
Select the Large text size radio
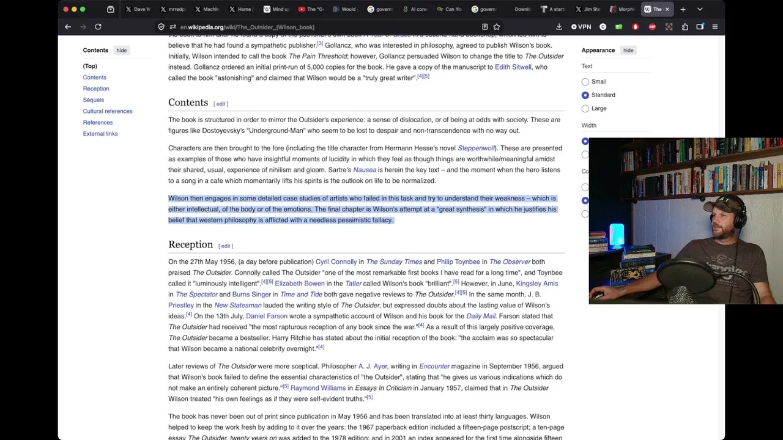(585, 108)
